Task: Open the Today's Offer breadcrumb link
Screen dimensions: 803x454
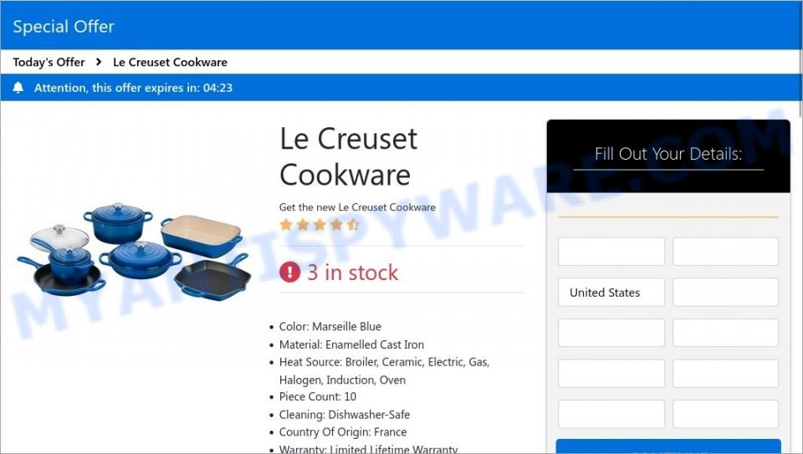Action: tap(49, 62)
